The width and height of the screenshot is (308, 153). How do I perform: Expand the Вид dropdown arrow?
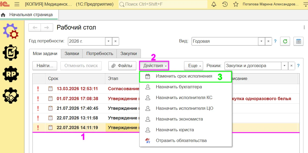[261, 41]
